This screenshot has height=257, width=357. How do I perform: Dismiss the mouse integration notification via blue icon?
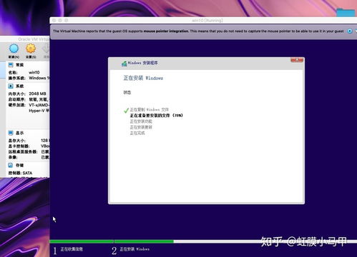coord(350,31)
